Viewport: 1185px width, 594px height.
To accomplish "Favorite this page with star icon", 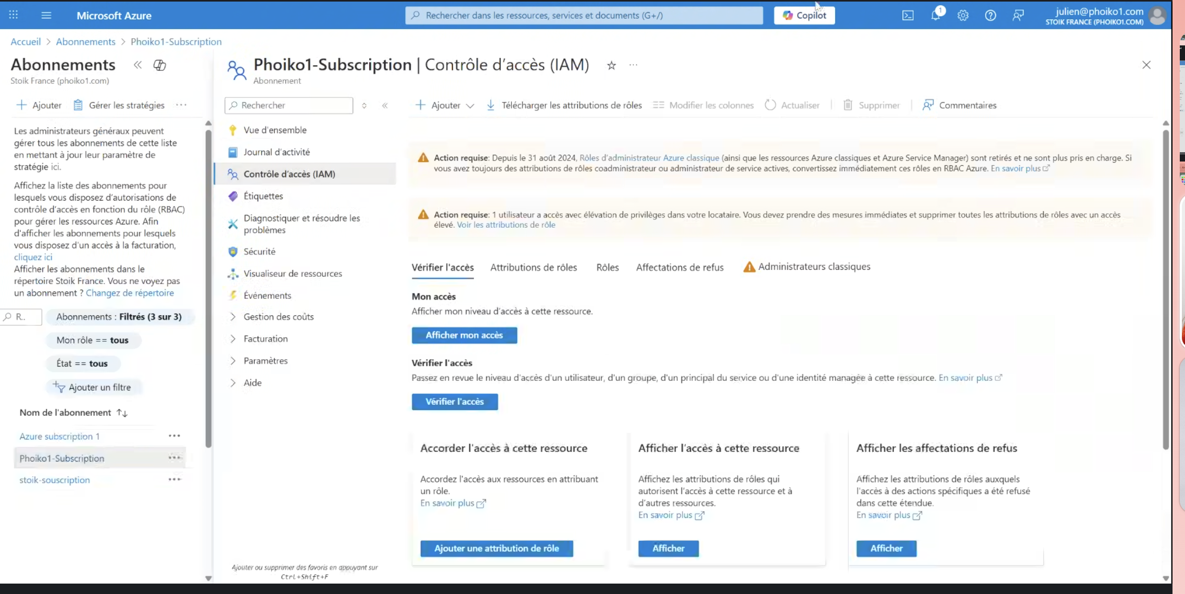I will pyautogui.click(x=611, y=66).
